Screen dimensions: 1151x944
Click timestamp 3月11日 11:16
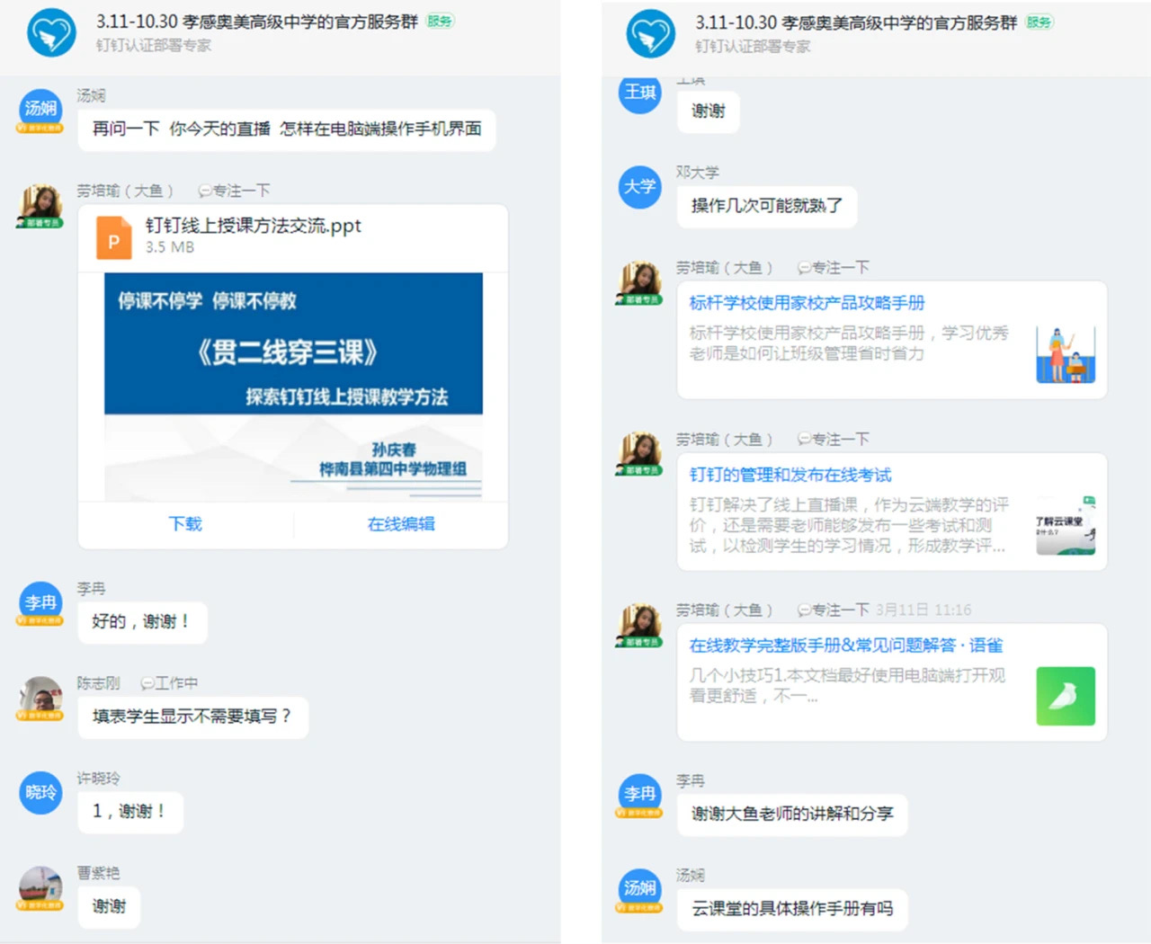click(923, 610)
